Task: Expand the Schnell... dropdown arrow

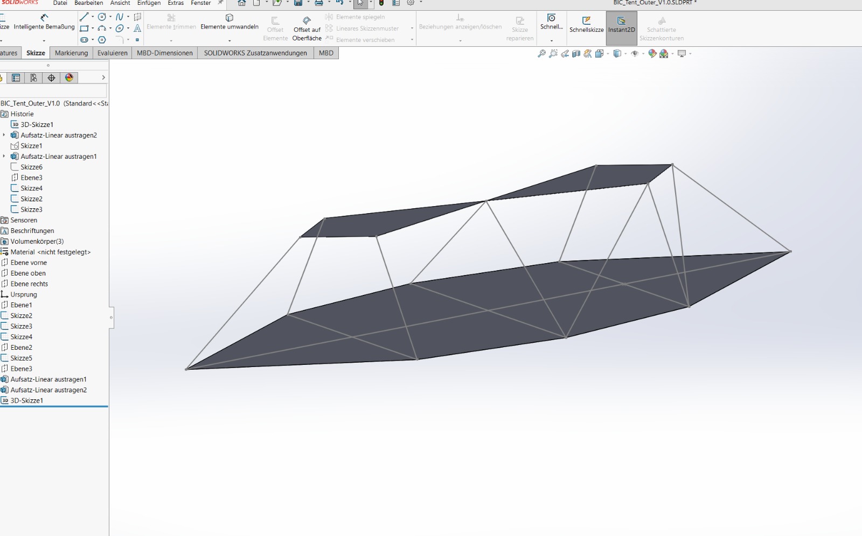Action: pos(551,41)
